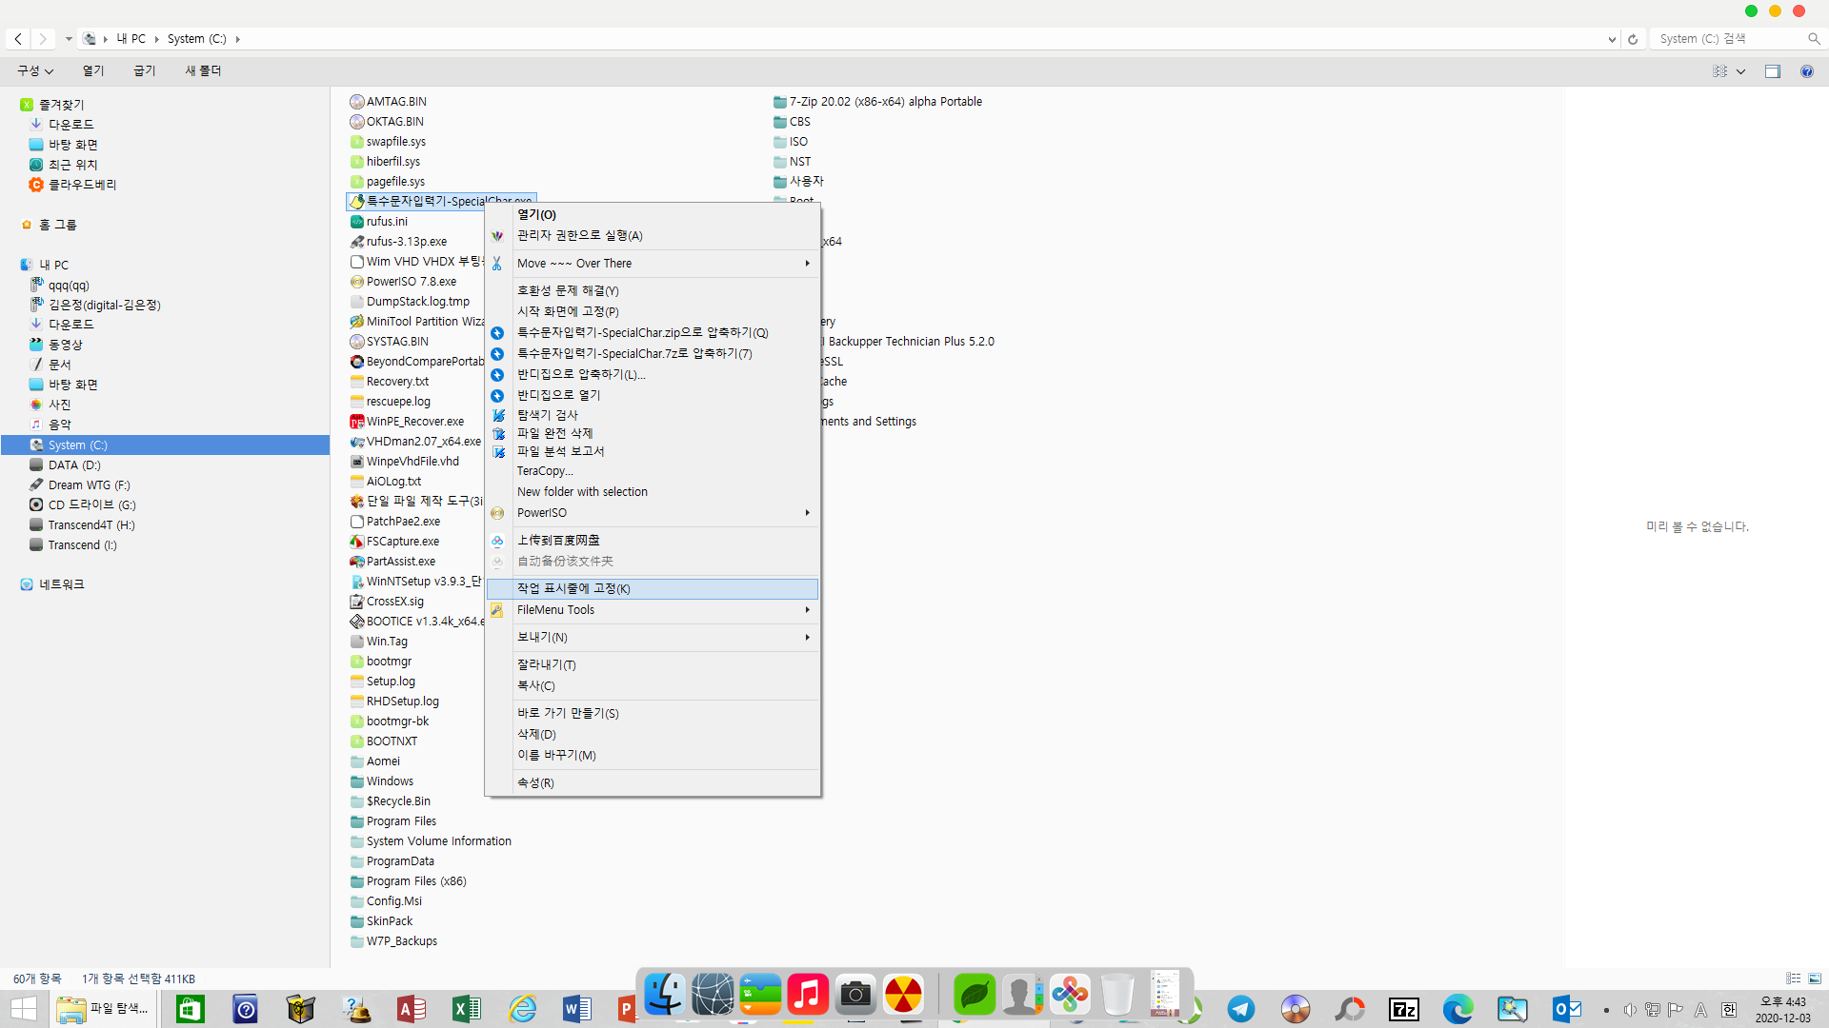The width and height of the screenshot is (1829, 1028).
Task: Select 다운로드 under 즐겨찾기 favorites
Action: click(x=70, y=125)
